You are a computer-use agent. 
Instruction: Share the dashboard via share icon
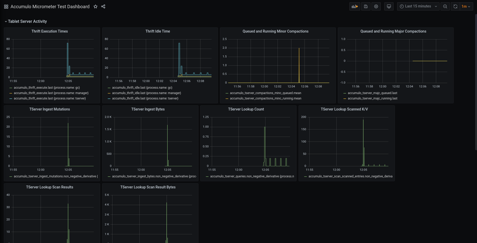click(103, 7)
